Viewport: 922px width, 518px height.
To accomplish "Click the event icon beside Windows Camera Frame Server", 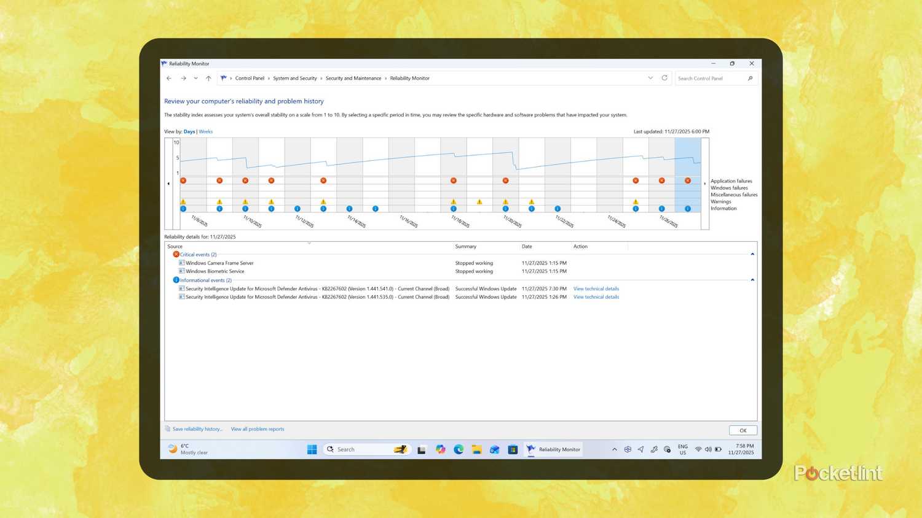I will pyautogui.click(x=181, y=263).
